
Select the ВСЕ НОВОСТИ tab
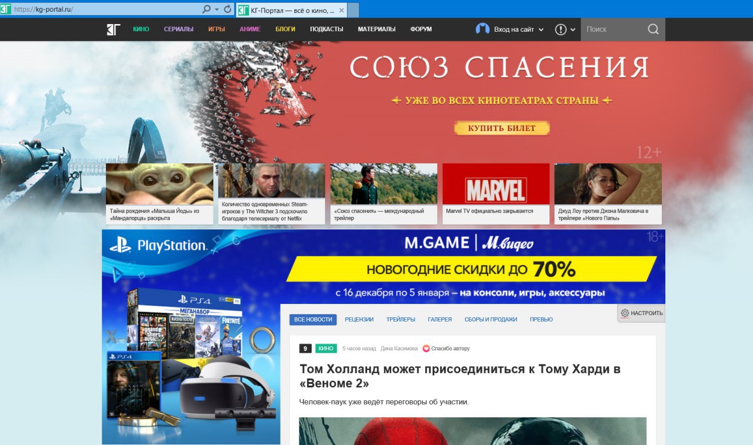313,320
